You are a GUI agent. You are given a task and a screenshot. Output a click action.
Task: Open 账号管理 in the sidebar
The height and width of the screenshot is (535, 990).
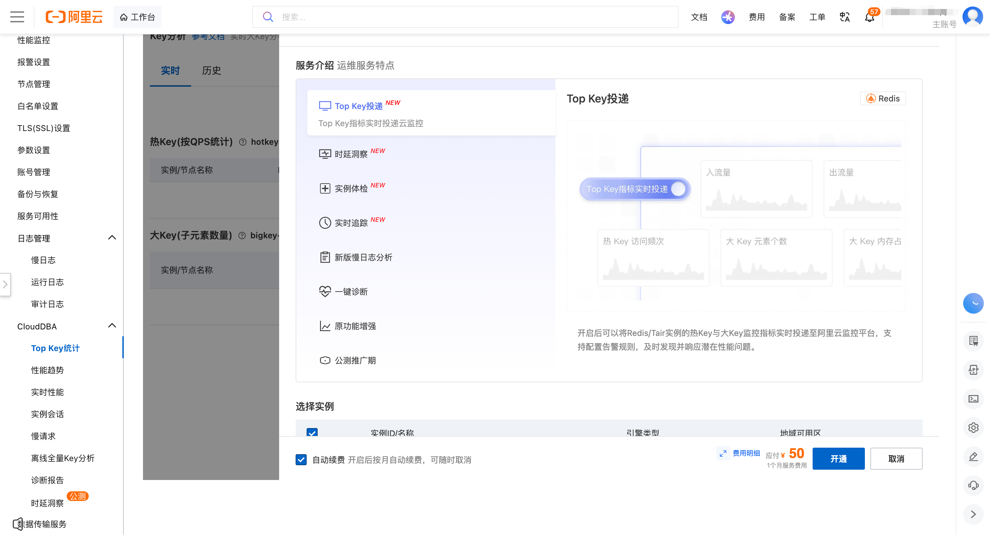click(x=34, y=172)
